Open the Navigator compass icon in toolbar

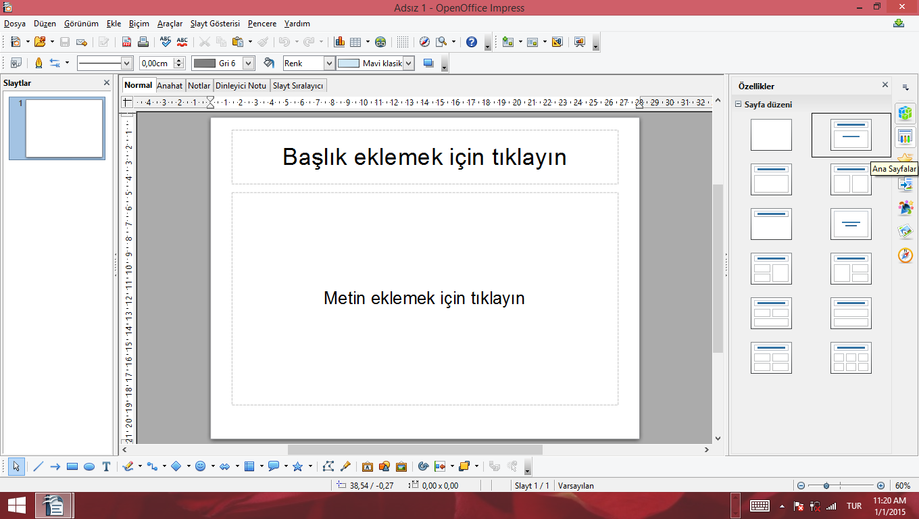(x=424, y=42)
